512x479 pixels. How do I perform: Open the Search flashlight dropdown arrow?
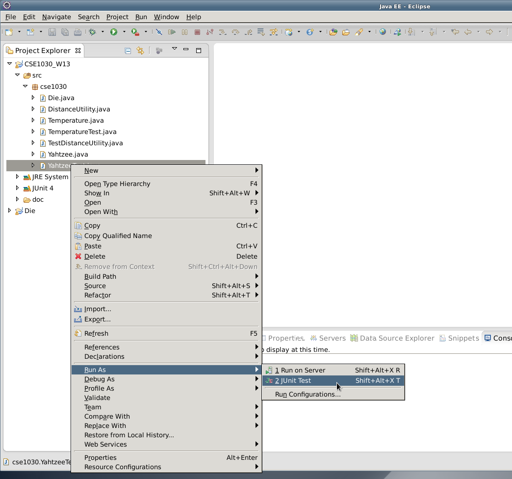(x=369, y=32)
